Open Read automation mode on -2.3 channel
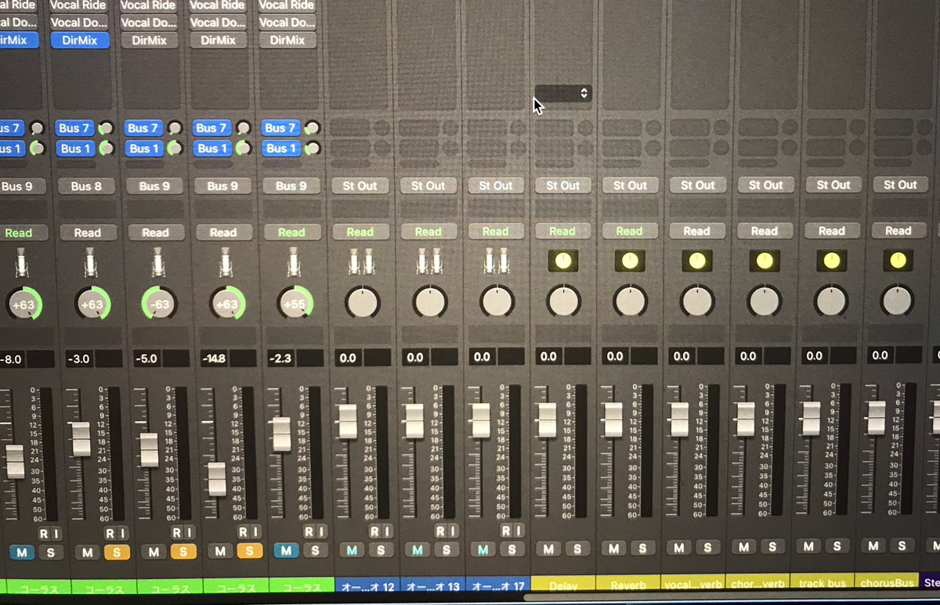The height and width of the screenshot is (605, 940). coord(291,232)
